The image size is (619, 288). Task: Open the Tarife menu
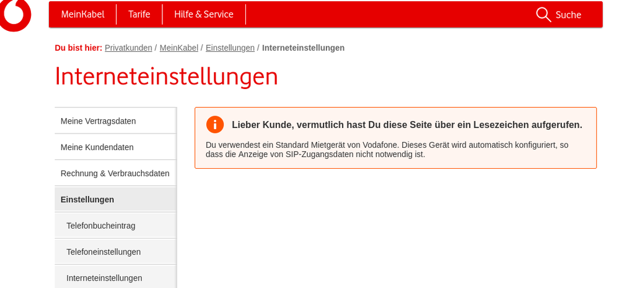pos(139,14)
